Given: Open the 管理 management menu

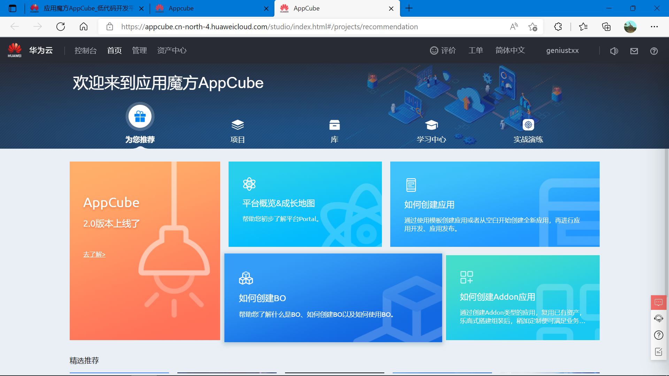Looking at the screenshot, I should pos(139,50).
